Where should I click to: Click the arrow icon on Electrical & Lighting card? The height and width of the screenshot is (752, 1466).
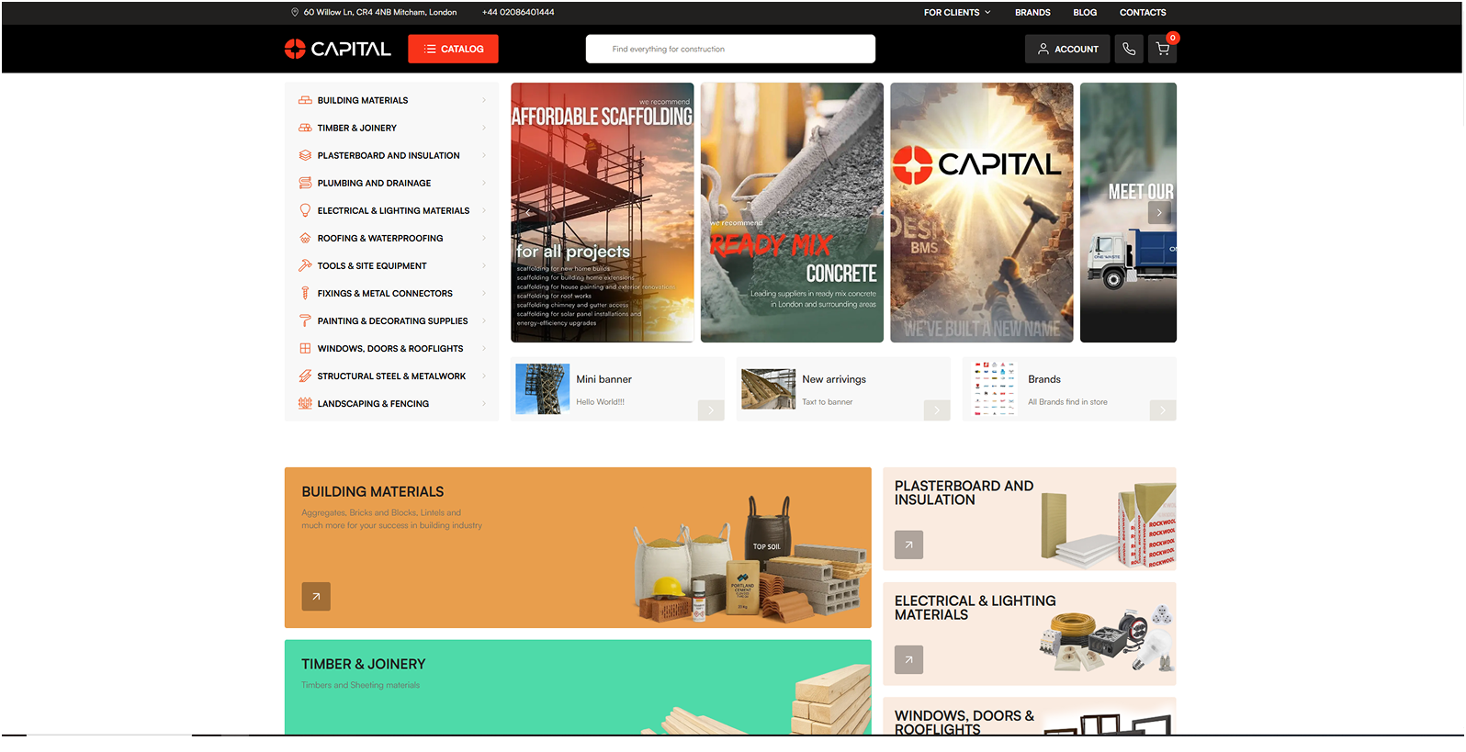coord(908,659)
